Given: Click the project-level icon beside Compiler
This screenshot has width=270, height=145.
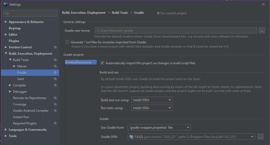Looking at the screenshot, I should (x=55, y=85).
